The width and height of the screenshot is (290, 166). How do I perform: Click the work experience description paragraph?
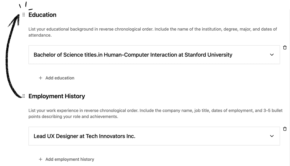(x=155, y=113)
